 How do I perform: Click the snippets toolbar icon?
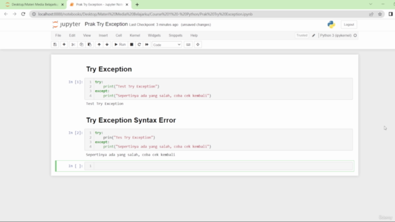(x=197, y=44)
